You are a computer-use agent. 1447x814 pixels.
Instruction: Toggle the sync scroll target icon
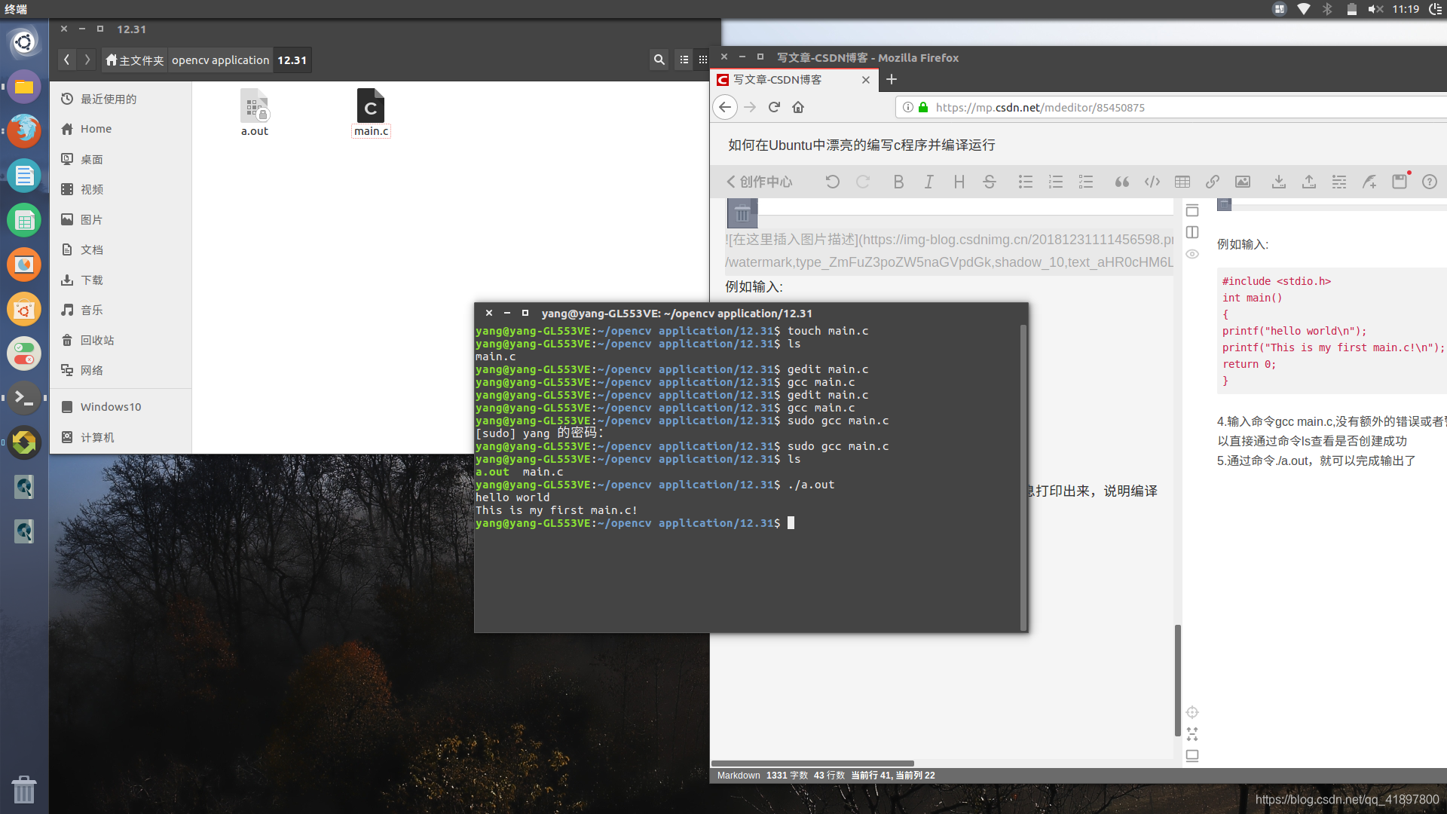pos(1192,712)
